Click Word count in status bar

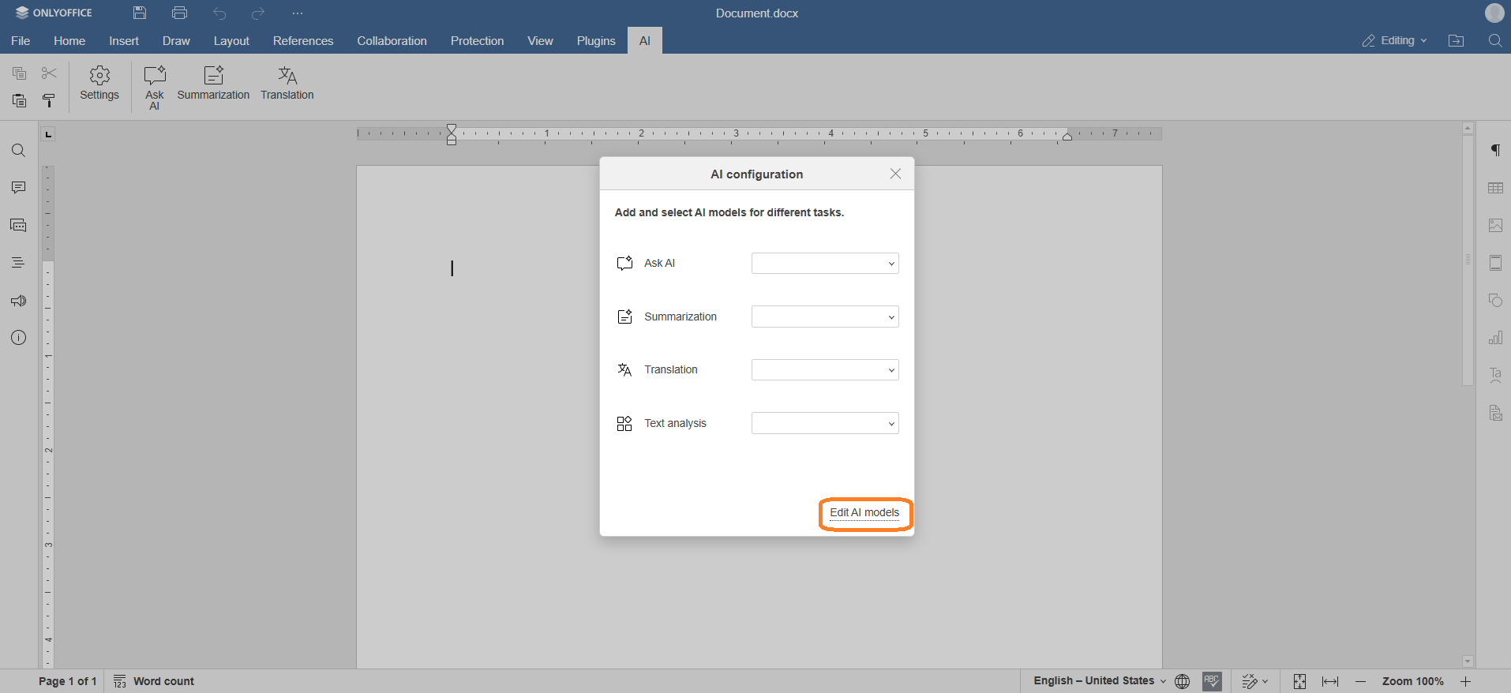(155, 681)
